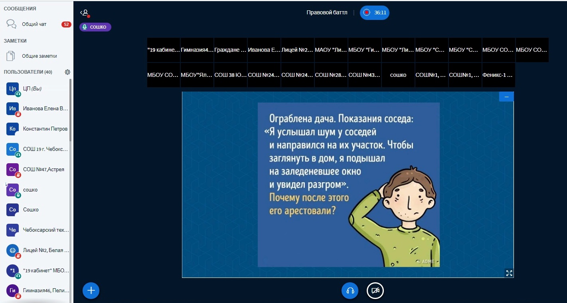Viewport: 567px width, 303px height.
Task: Open the users list settings gear
Action: pos(67,72)
